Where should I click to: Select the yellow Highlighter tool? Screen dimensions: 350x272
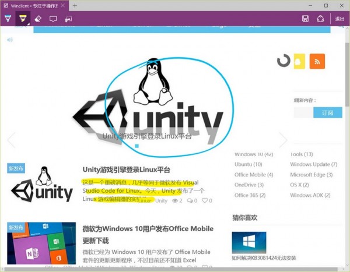click(23, 19)
